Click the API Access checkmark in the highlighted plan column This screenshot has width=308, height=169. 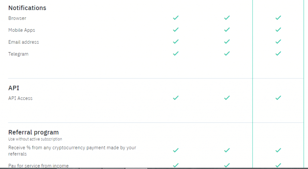coord(278,98)
